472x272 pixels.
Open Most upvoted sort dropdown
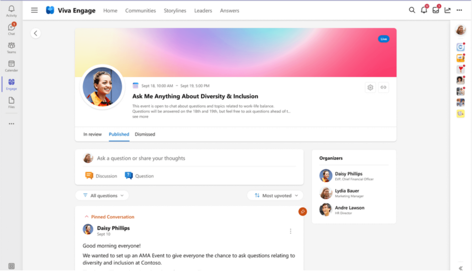[275, 195]
